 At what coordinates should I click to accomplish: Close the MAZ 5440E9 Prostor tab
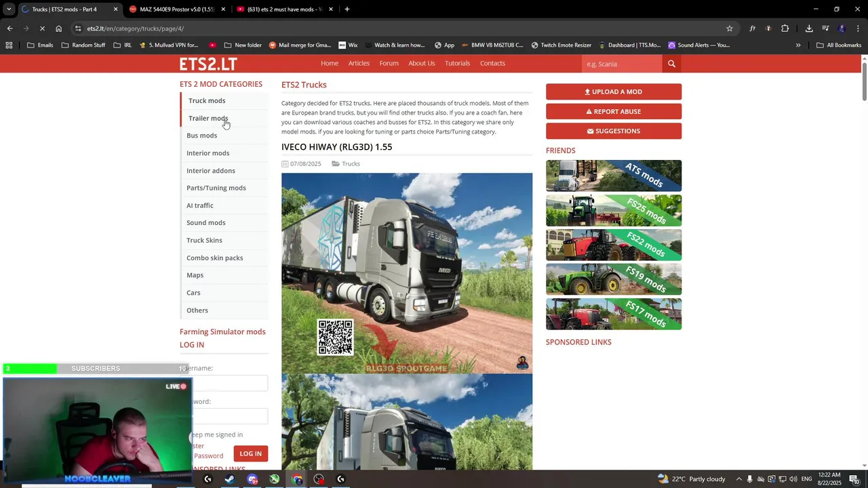tap(223, 9)
